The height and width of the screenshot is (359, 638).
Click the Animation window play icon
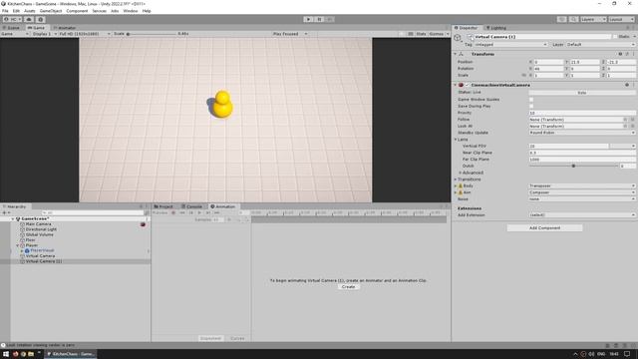pos(199,212)
